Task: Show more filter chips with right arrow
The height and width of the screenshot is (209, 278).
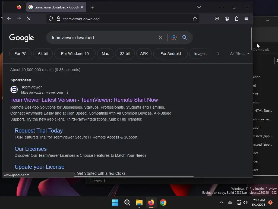Action: click(x=218, y=54)
